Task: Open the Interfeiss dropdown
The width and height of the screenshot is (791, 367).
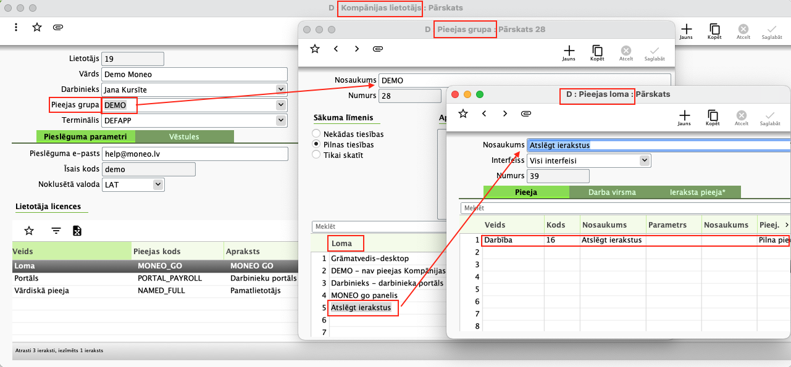Action: pos(645,160)
